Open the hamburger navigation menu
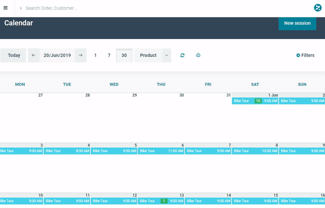325x208 pixels. pos(6,8)
